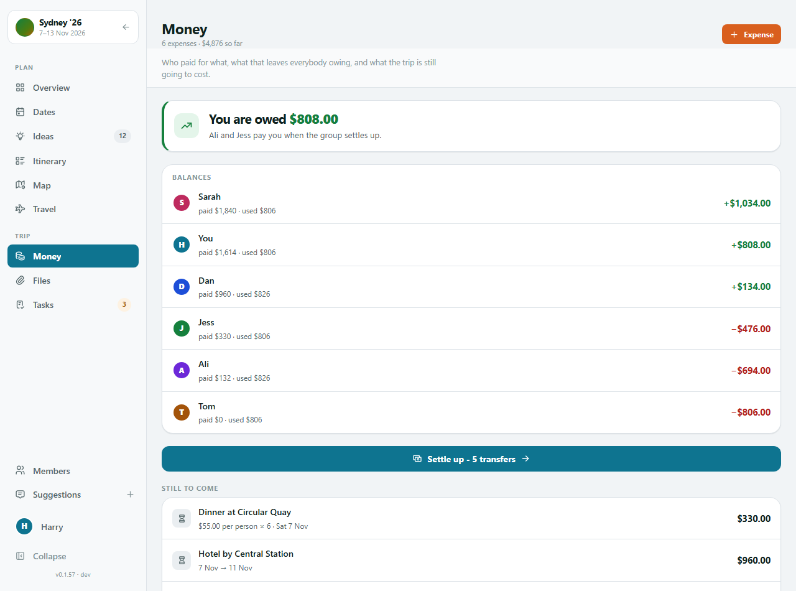Click Jess's avatar in Balances
This screenshot has width=796, height=591.
[182, 328]
